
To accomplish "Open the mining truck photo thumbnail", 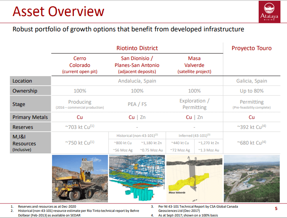I will pyautogui.click(x=80, y=179).
